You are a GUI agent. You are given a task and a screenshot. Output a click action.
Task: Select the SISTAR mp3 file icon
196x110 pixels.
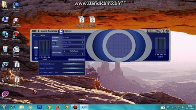pos(16,67)
